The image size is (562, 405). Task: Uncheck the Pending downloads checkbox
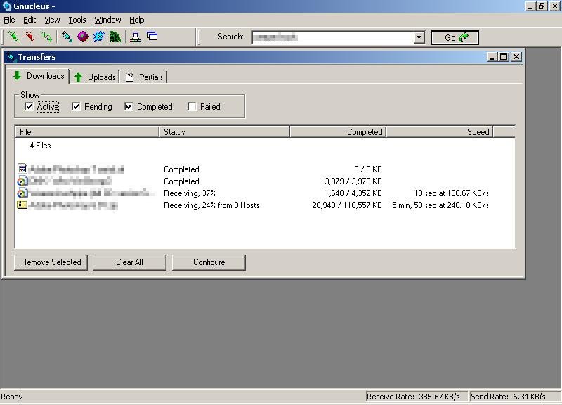click(76, 107)
